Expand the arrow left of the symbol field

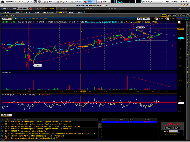pyautogui.click(x=1, y=18)
